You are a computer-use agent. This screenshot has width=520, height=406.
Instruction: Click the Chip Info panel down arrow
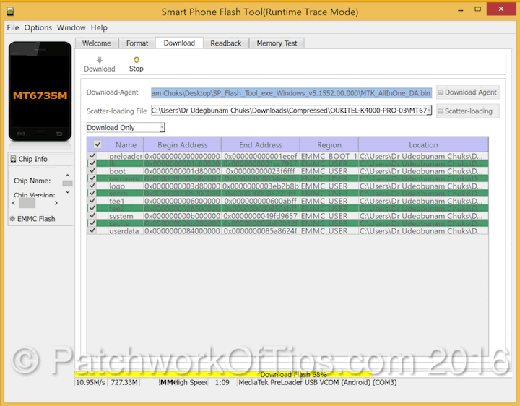tap(68, 191)
